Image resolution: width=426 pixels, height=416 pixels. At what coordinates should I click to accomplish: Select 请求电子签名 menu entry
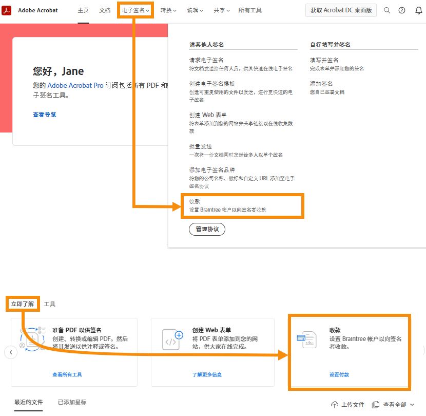[x=206, y=60]
